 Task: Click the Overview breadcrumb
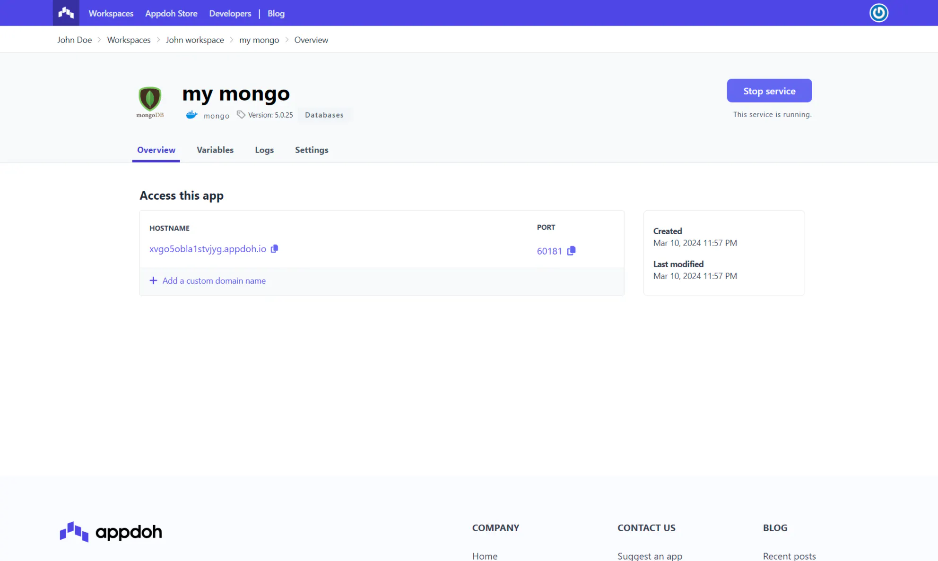[x=311, y=40]
